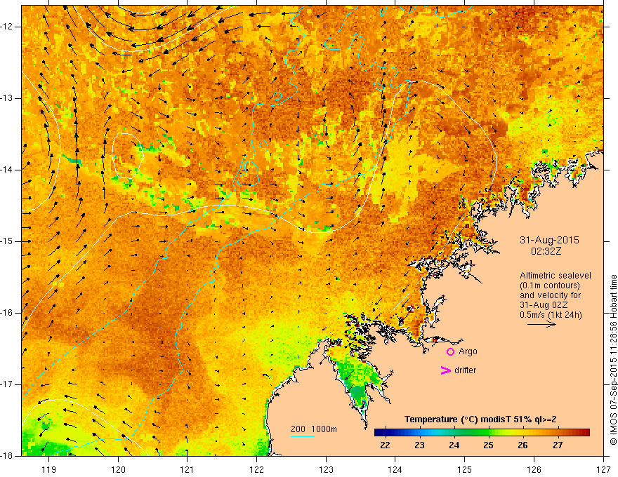Click the longitude axis label 119
This screenshot has width=618, height=477.
pos(49,469)
